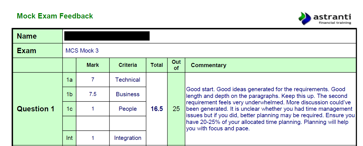Select the Integration criteria cell
The image size is (363, 146).
pos(128,138)
